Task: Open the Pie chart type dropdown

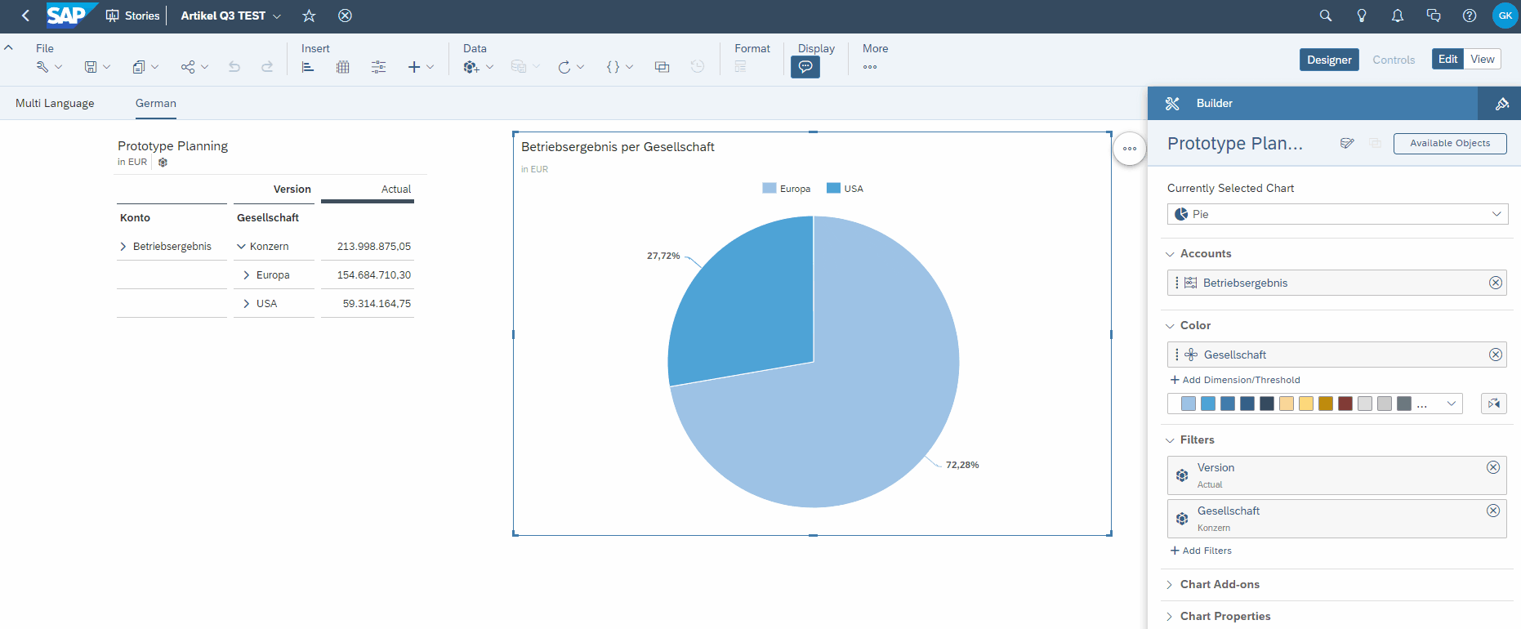Action: [x=1337, y=214]
